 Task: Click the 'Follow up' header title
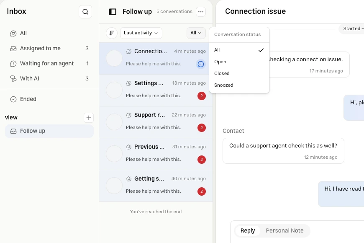click(x=137, y=12)
